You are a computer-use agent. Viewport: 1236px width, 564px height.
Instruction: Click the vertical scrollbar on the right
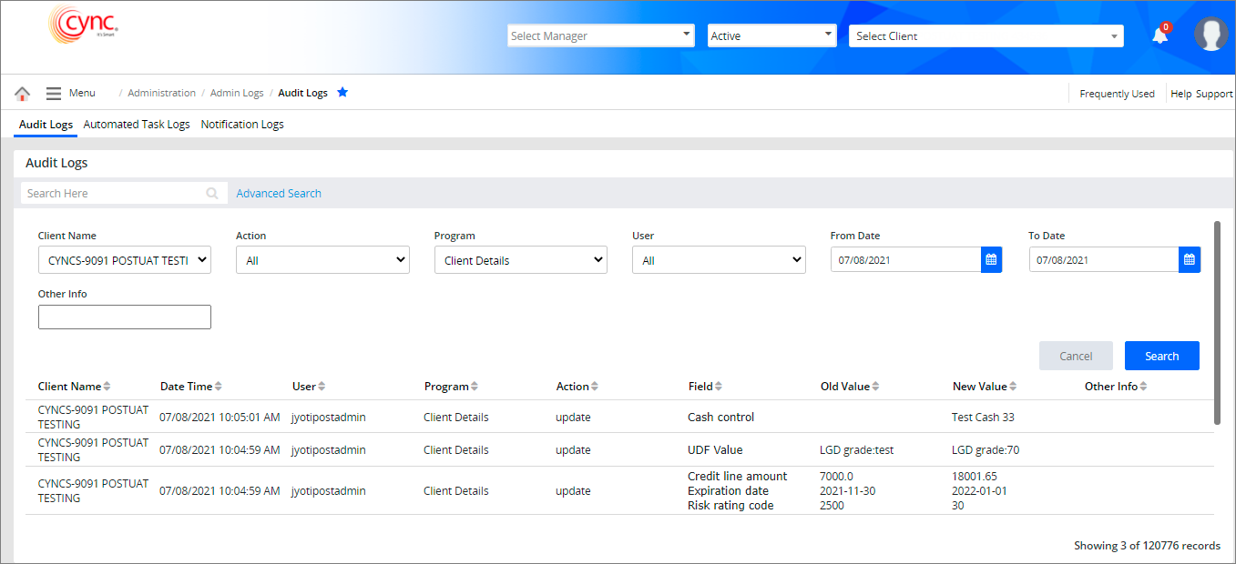coord(1218,322)
